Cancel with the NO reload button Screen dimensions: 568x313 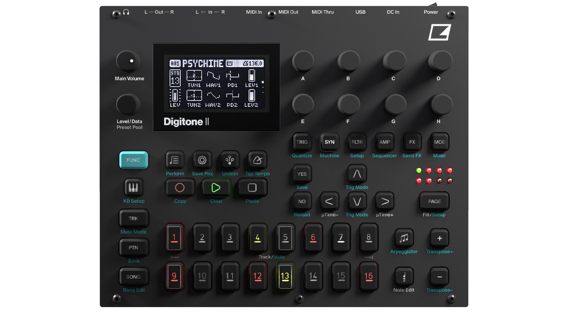[x=302, y=201]
